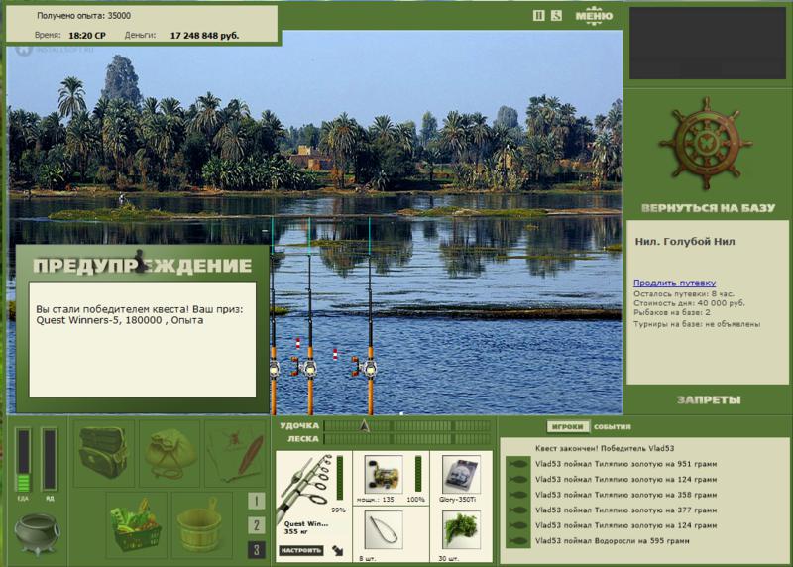Click fish icon beside Тиляпию 951 грамм entry

point(517,464)
